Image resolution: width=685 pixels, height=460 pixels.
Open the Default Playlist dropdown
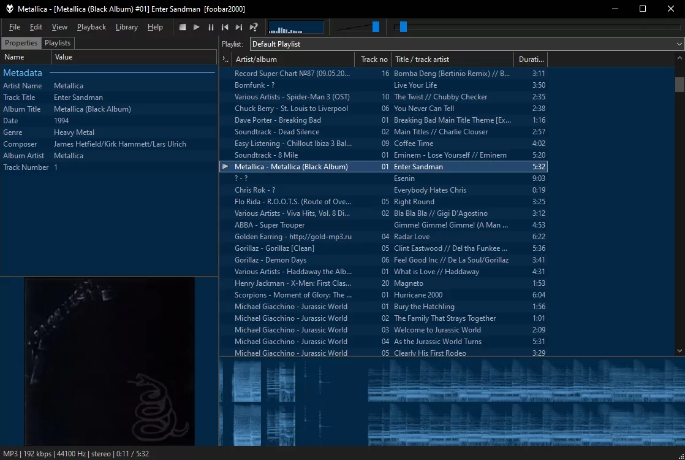click(x=466, y=44)
